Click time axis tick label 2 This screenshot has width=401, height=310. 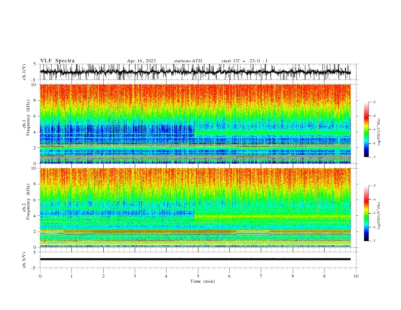pos(103,276)
